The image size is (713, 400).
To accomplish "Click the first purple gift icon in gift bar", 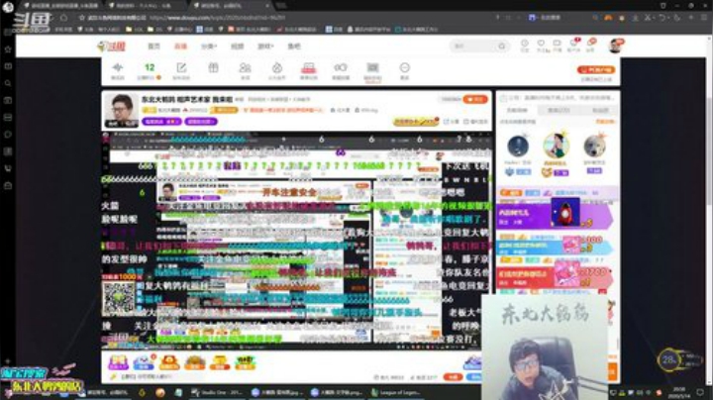I will (118, 362).
